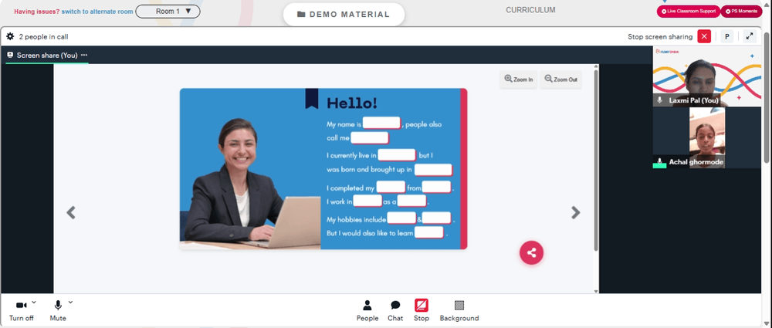Viewport: 772px width, 328px height.
Task: Select Laxmi Pal (You) video tile
Action: click(707, 76)
